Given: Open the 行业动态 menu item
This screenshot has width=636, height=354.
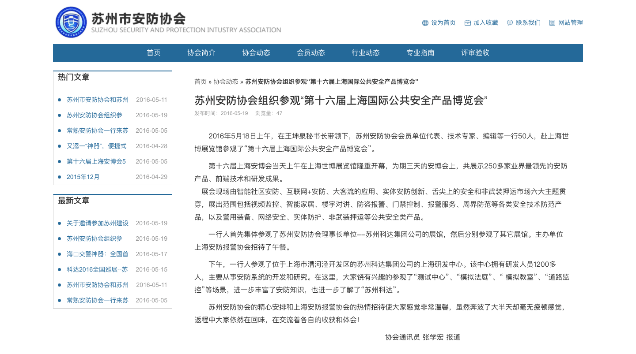Looking at the screenshot, I should pyautogui.click(x=366, y=53).
